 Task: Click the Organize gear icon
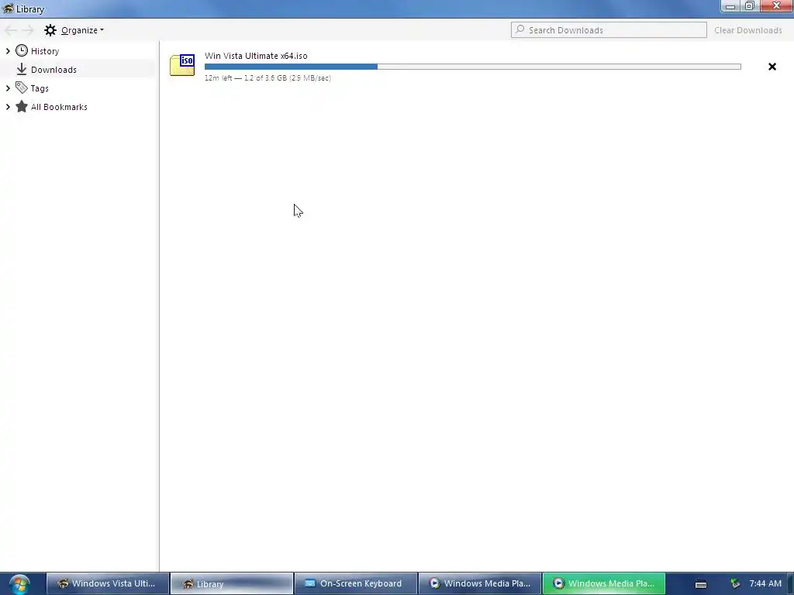tap(50, 30)
